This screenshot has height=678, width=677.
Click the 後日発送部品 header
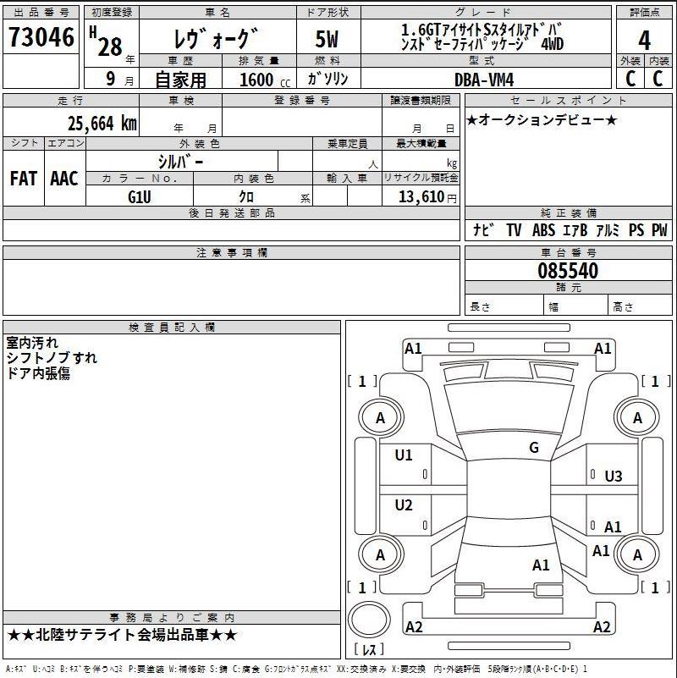[x=232, y=212]
